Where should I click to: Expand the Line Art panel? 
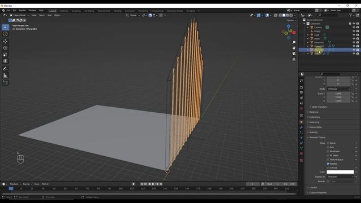click(x=312, y=188)
